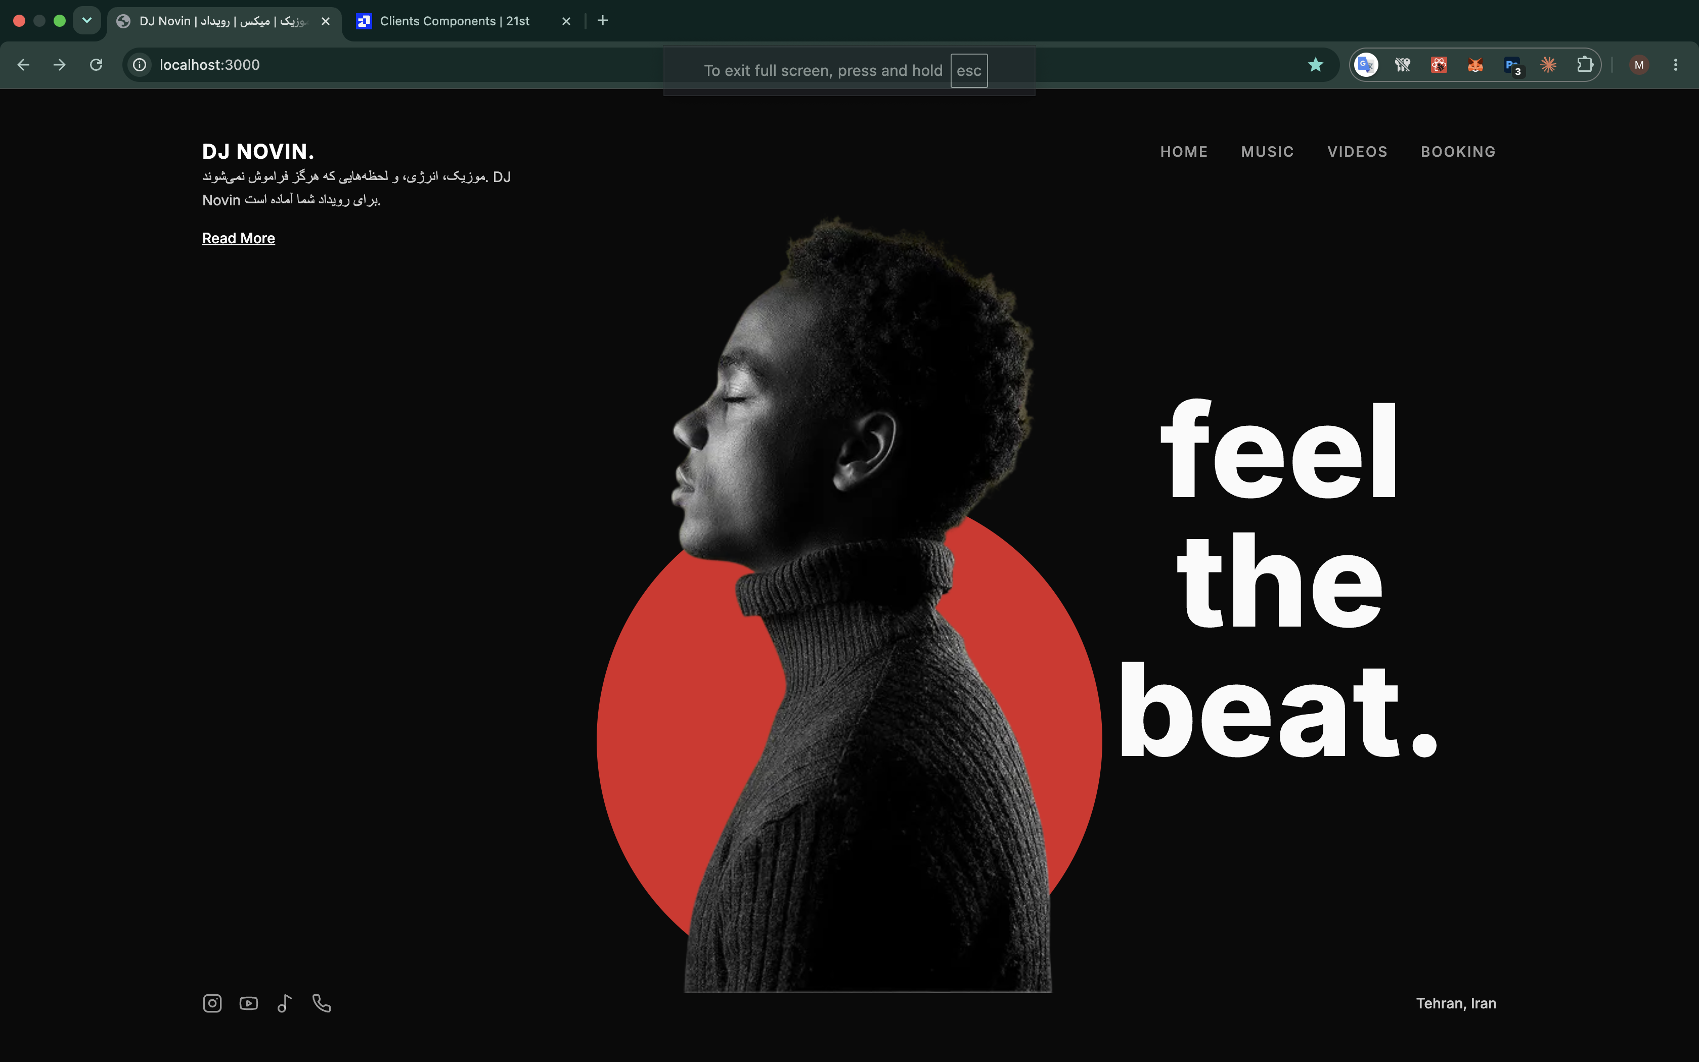Open the red square extension icon

click(x=1439, y=65)
